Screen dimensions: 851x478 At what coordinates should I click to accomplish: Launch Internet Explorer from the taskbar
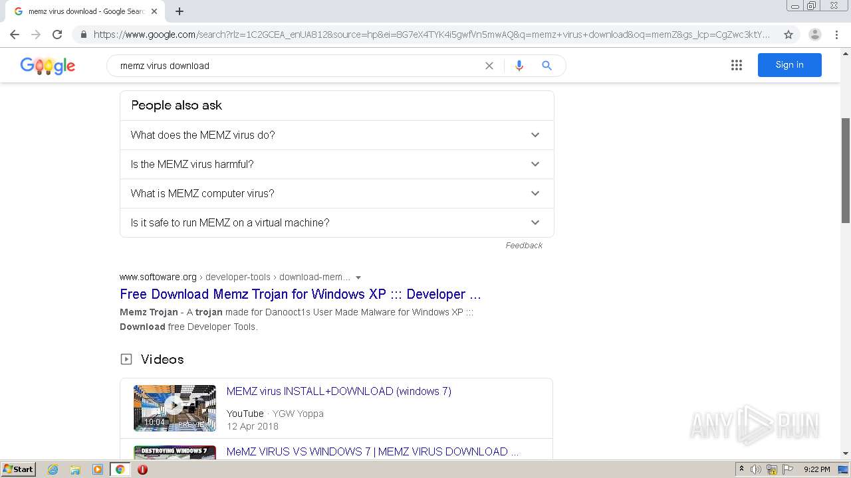[53, 469]
